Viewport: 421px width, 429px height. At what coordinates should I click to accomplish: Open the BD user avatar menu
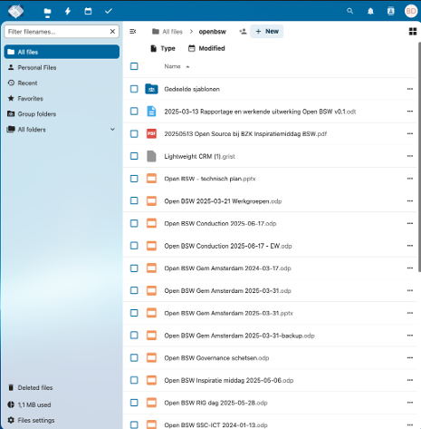(411, 11)
